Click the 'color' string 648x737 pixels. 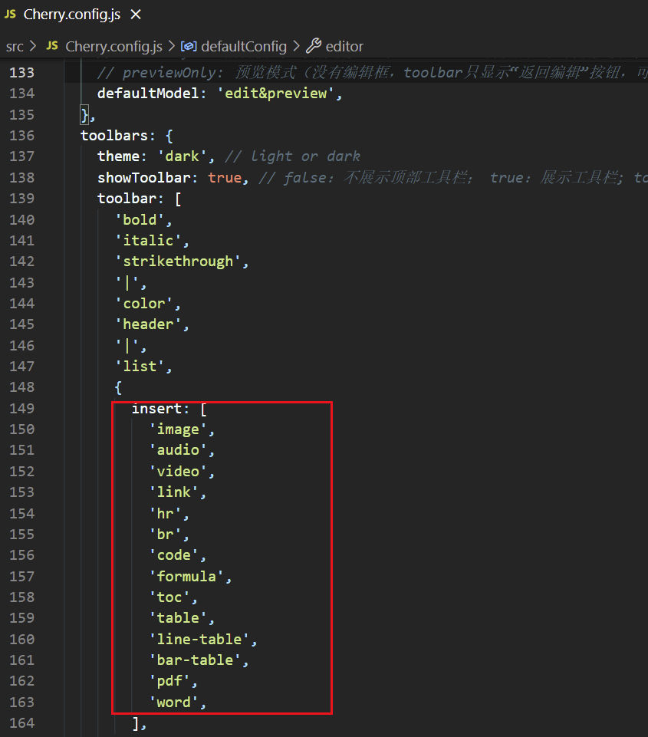tap(144, 304)
